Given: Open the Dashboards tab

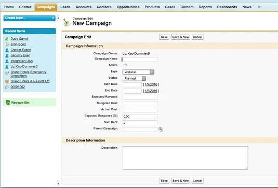Looking at the screenshot, I should (227, 7).
